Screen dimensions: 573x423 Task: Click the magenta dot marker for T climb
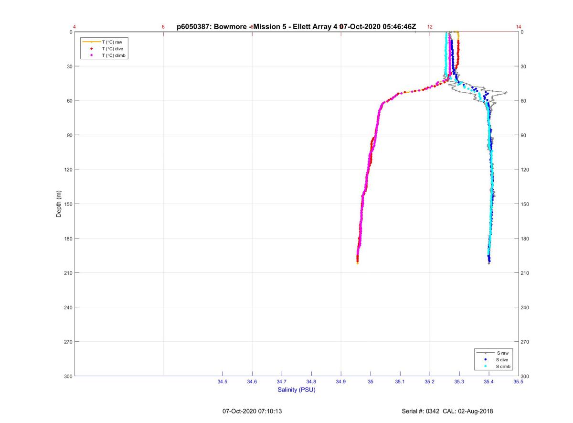(91, 55)
